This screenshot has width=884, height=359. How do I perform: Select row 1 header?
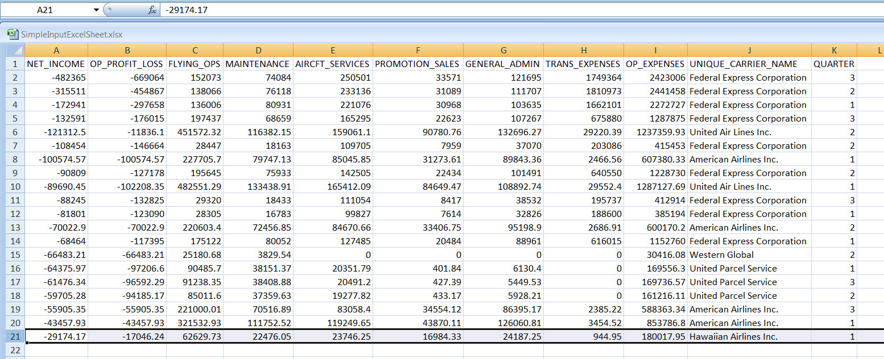click(15, 64)
